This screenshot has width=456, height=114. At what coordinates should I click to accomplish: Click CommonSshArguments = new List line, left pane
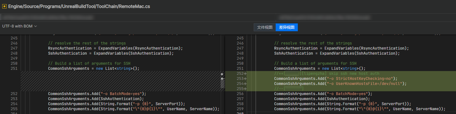(94, 69)
